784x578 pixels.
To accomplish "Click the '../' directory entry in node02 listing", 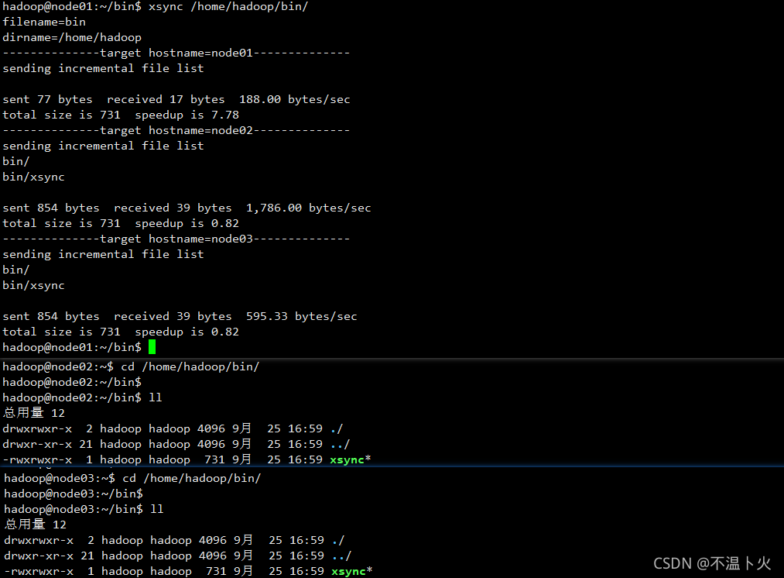I will coord(340,445).
